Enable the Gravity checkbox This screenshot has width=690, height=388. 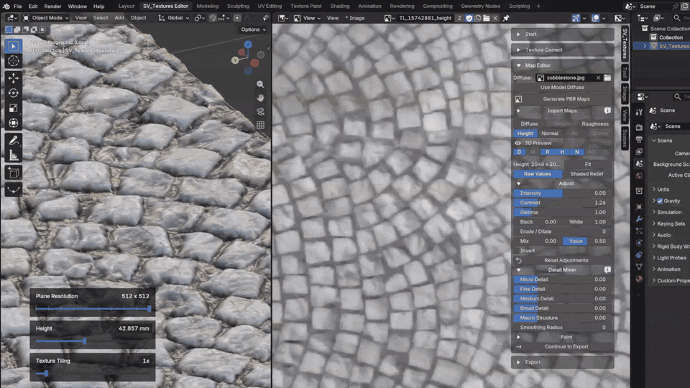tap(660, 201)
